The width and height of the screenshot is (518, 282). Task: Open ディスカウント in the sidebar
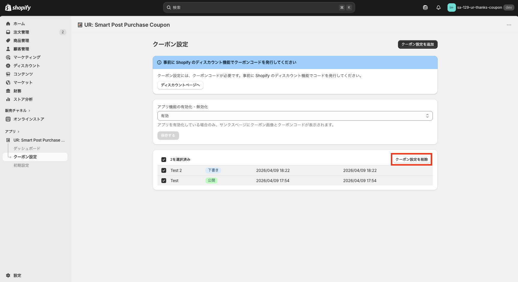(x=27, y=66)
